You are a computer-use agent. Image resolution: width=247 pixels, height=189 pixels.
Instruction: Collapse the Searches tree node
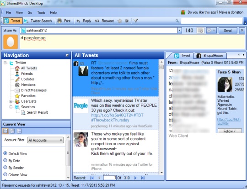point(11,107)
